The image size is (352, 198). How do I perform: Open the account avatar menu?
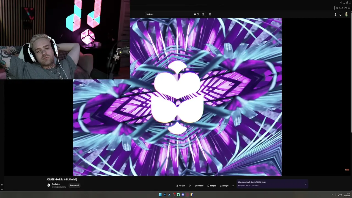point(346,14)
